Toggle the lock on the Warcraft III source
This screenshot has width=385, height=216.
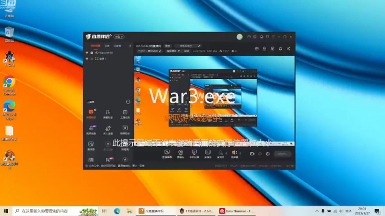(x=92, y=53)
